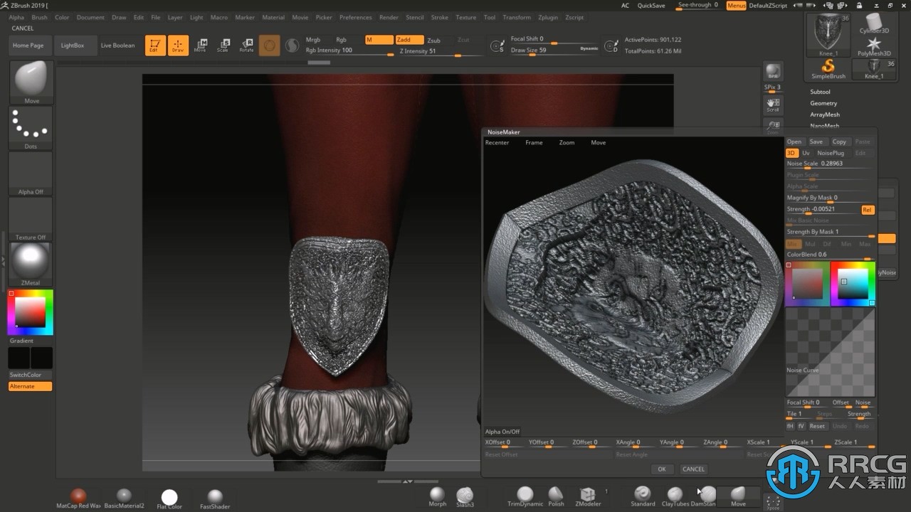This screenshot has width=911, height=512.
Task: Toggle the Alternate color button
Action: pyautogui.click(x=31, y=386)
